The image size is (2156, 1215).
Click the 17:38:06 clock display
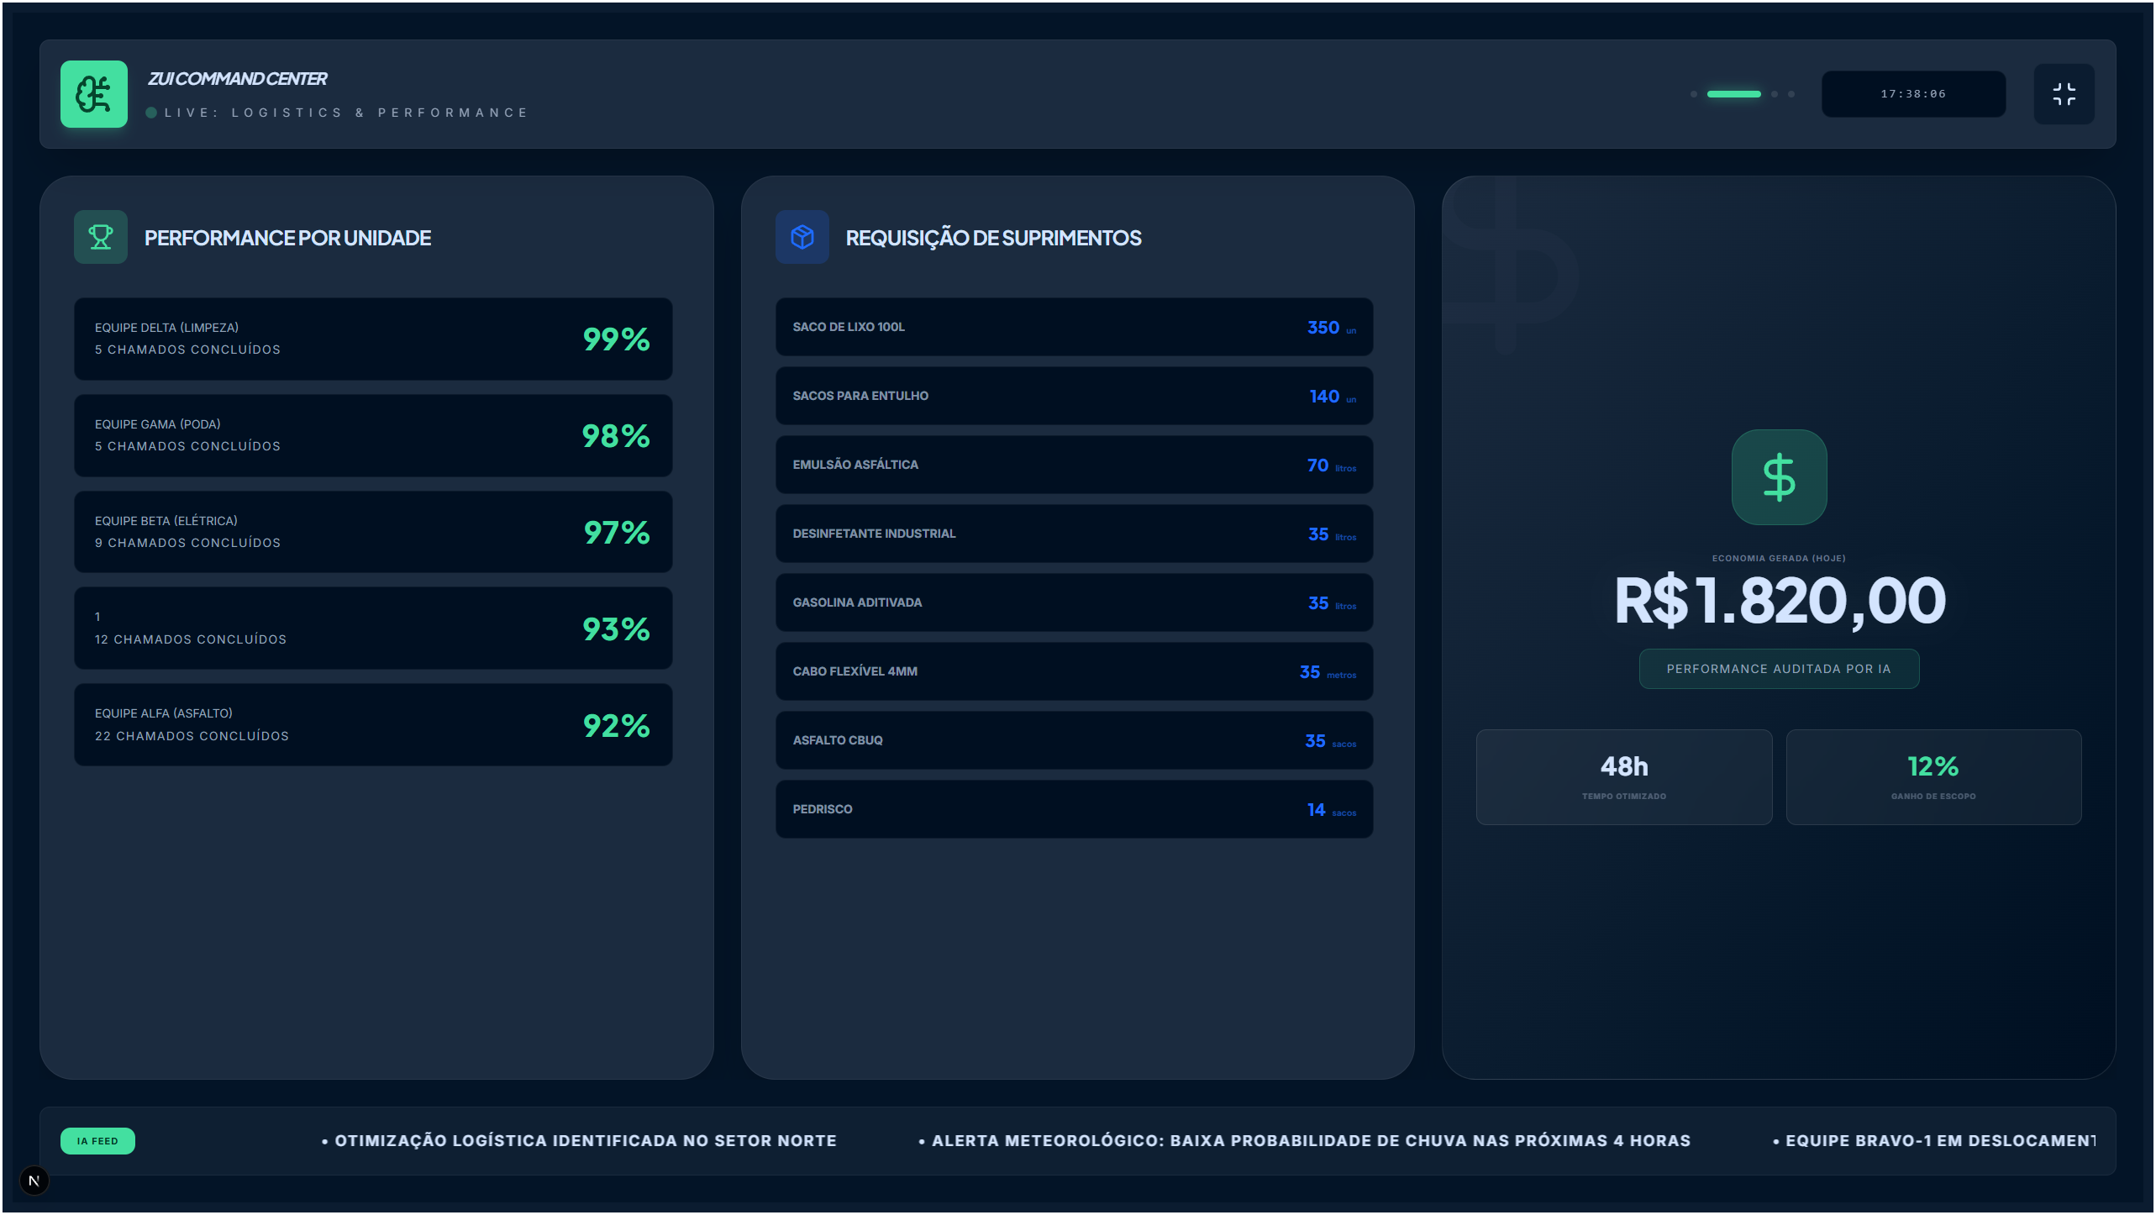pos(1913,94)
